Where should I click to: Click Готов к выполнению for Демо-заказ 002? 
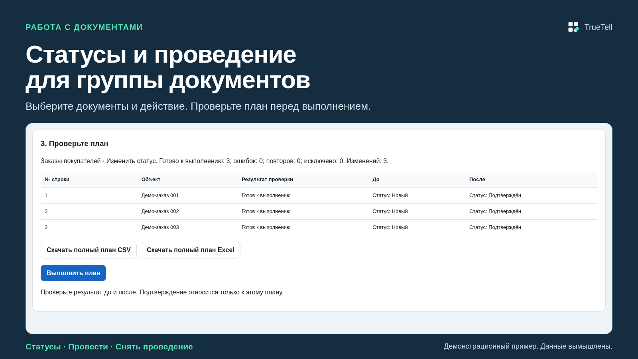(x=266, y=211)
